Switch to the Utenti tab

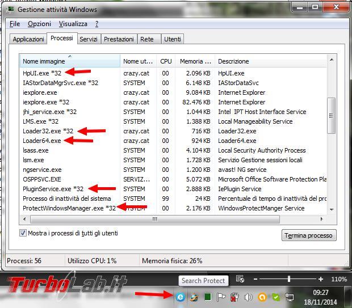click(173, 39)
